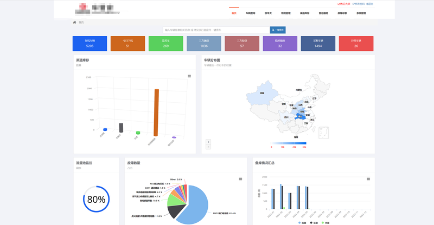434x225 pixels.
Task: Select the 首页 navigation tab
Action: click(x=234, y=13)
